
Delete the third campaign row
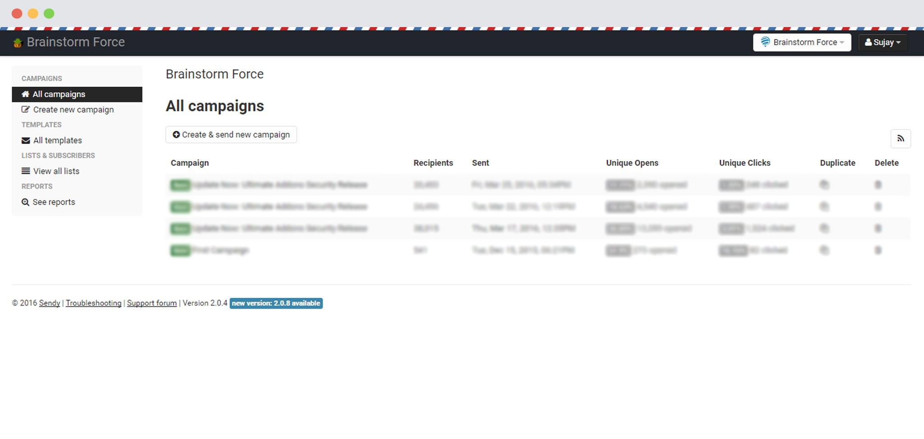click(x=878, y=228)
